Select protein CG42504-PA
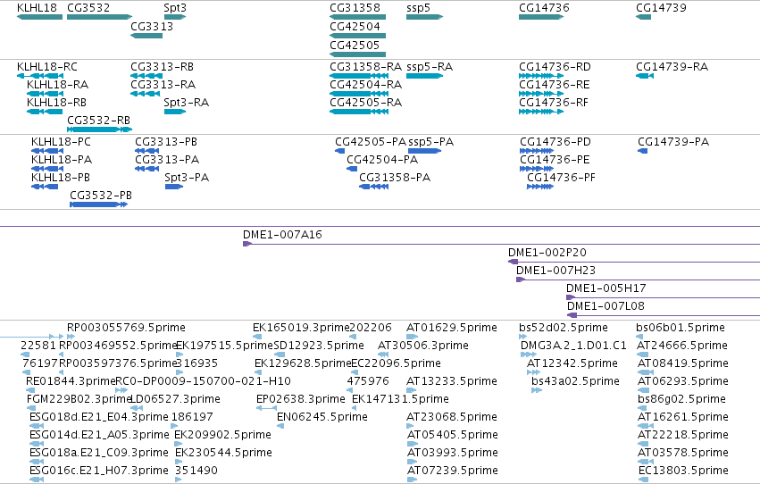The width and height of the screenshot is (760, 484). [x=352, y=169]
